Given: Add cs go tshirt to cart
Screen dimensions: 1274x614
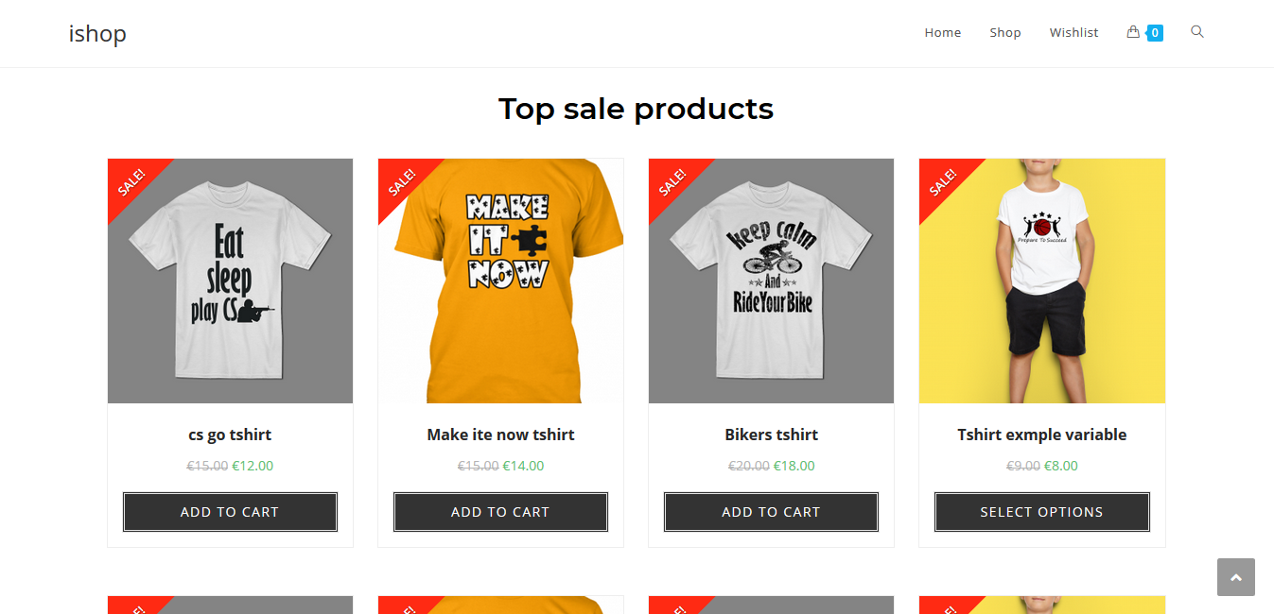Looking at the screenshot, I should coord(230,512).
